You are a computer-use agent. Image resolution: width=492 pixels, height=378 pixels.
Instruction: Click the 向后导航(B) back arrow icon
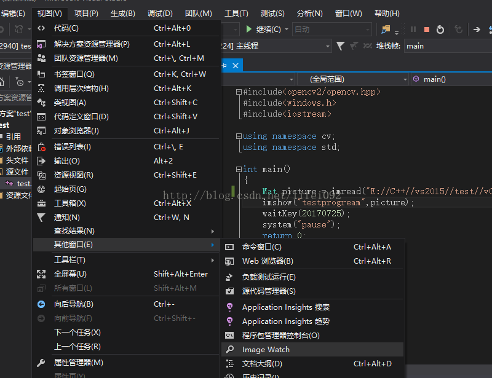pyautogui.click(x=41, y=304)
